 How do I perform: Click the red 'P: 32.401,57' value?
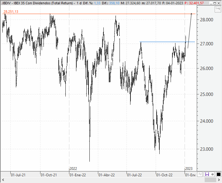tap(194, 3)
